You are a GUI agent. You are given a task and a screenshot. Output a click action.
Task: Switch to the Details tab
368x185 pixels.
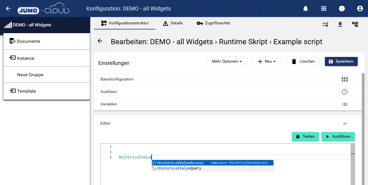coord(173,23)
